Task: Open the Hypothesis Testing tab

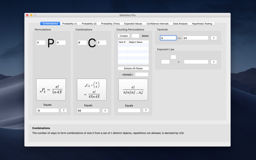Action: tap(202, 23)
